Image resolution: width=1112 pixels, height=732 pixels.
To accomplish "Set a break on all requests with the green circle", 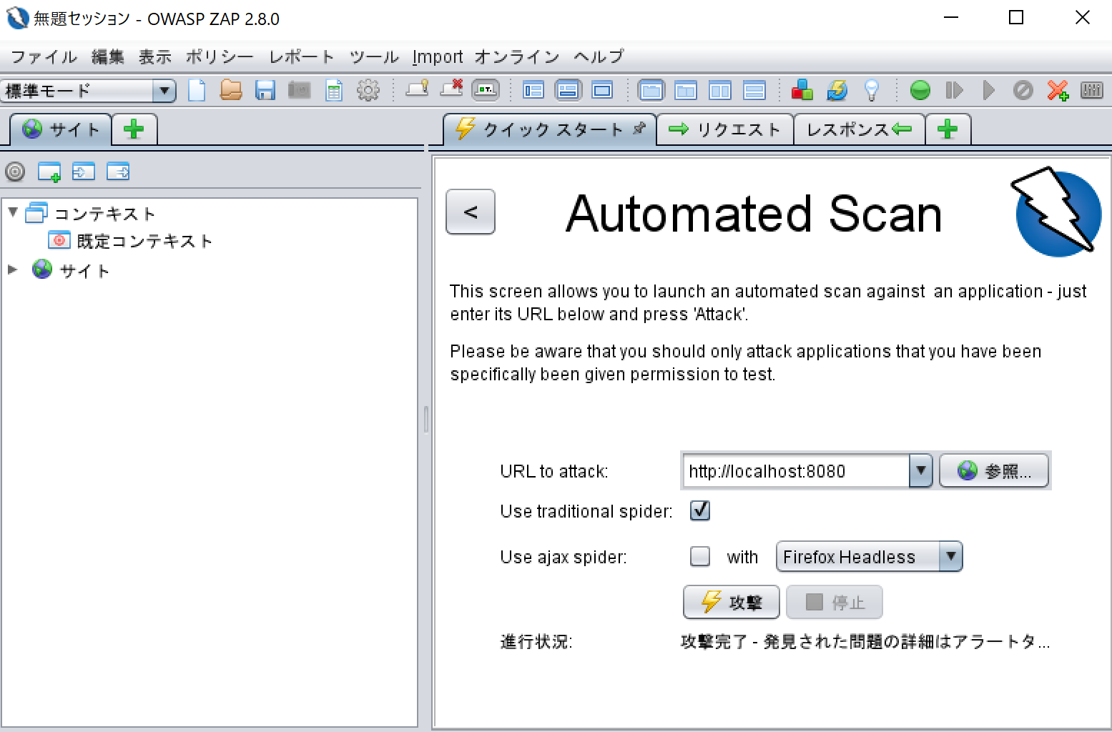I will pos(920,90).
